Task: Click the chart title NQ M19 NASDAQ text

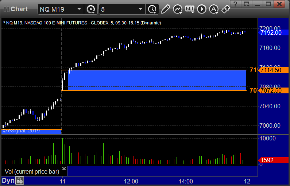Action: pyautogui.click(x=82, y=23)
